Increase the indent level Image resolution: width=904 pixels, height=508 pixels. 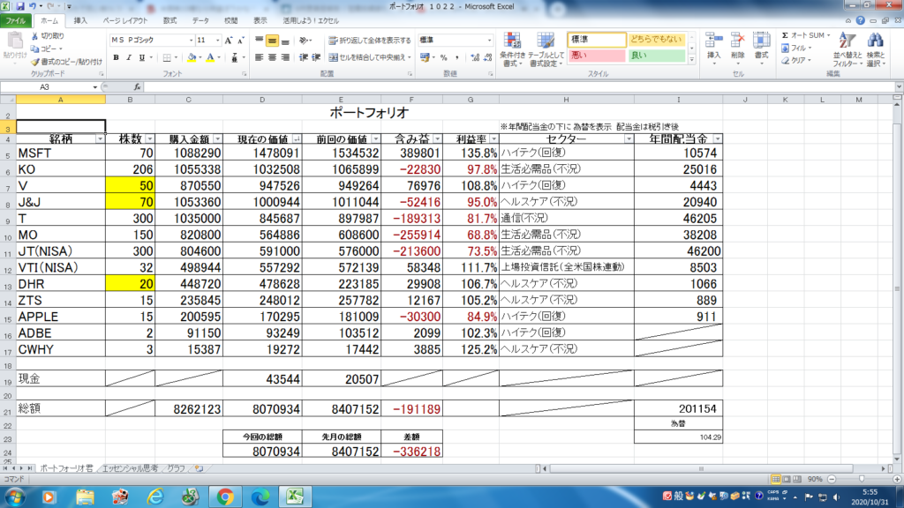(316, 57)
